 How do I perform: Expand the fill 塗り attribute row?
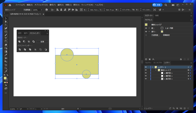pyautogui.click(x=149, y=32)
